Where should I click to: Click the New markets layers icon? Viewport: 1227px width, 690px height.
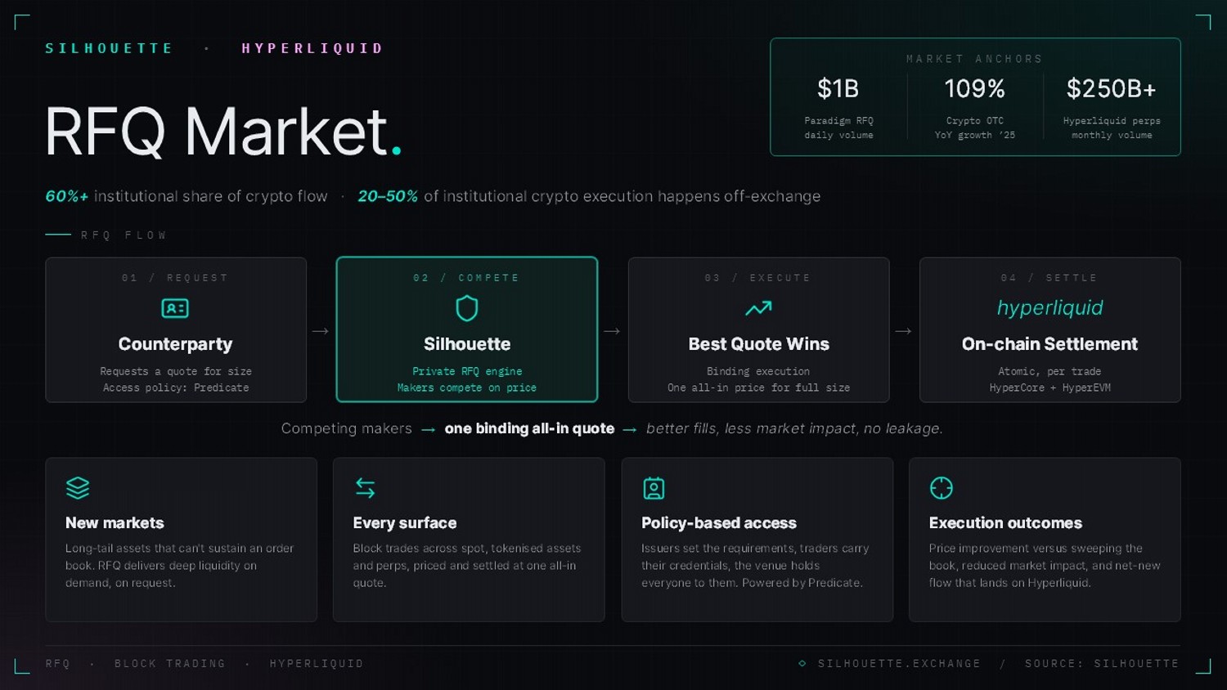(x=78, y=488)
